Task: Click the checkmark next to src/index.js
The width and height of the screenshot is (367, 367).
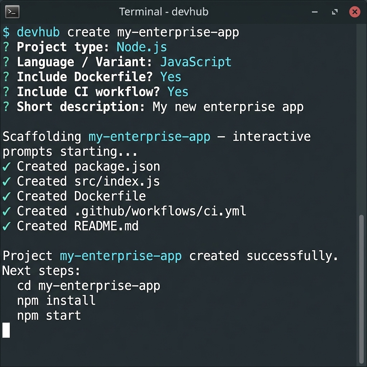Action: point(7,181)
